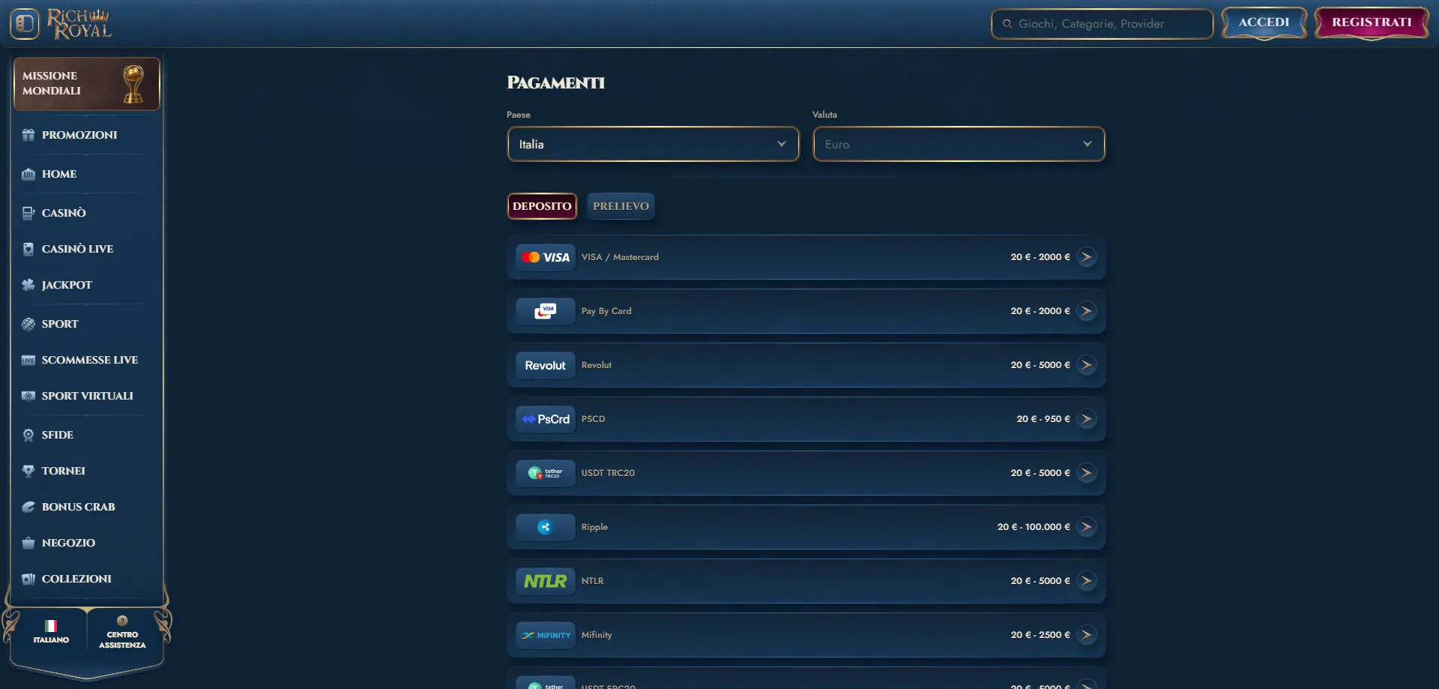The height and width of the screenshot is (689, 1439).
Task: Expand NTLR row arrow
Action: 1086,581
